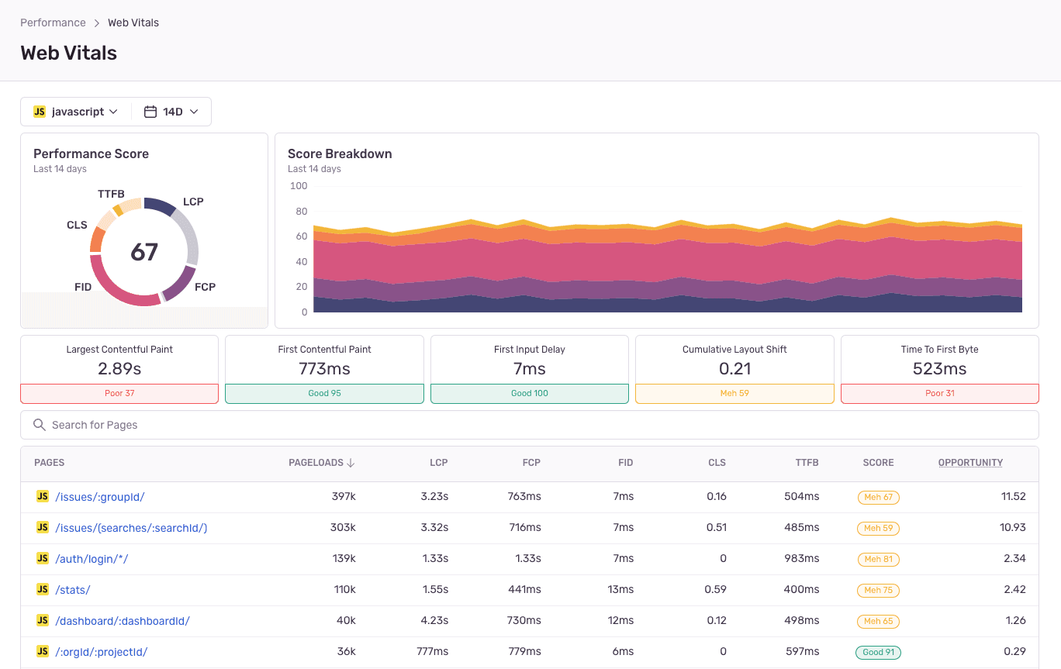
Task: Click the 67 performance score value
Action: (x=144, y=252)
